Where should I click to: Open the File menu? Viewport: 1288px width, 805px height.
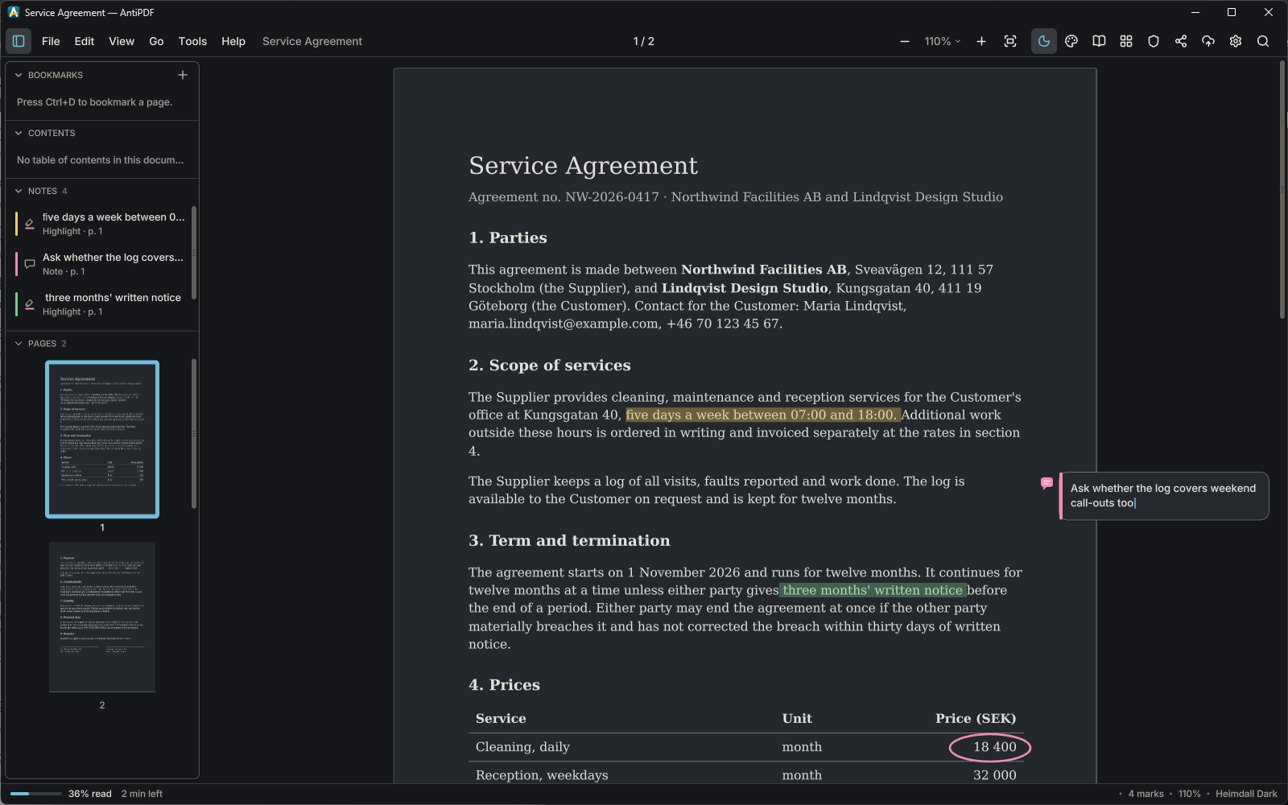(51, 41)
